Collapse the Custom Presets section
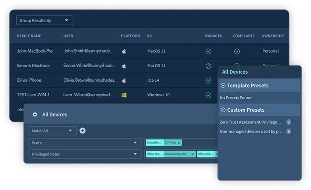 (223, 110)
